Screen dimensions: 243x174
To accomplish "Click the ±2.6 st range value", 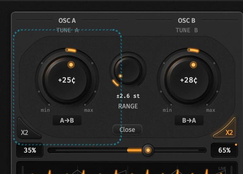I will click(x=128, y=96).
